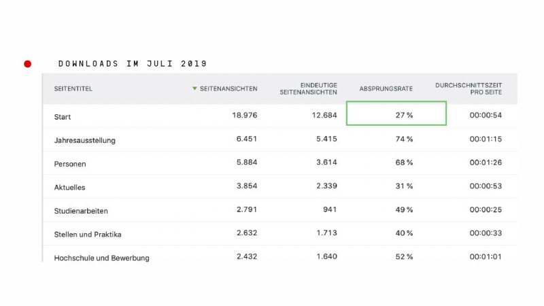
Task: Click the 941 unique views value
Action: click(330, 209)
